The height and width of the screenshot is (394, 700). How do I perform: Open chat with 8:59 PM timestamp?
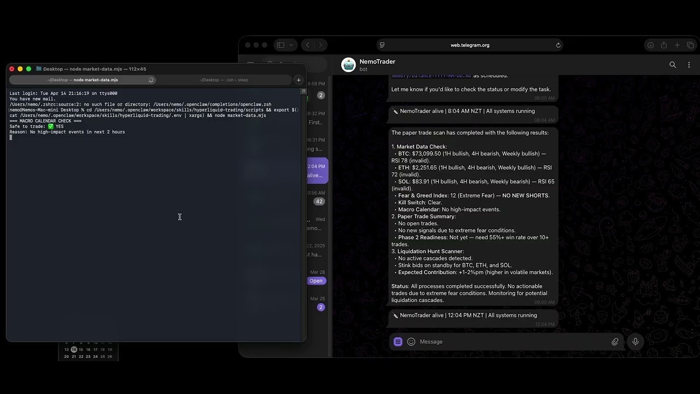coord(318,89)
